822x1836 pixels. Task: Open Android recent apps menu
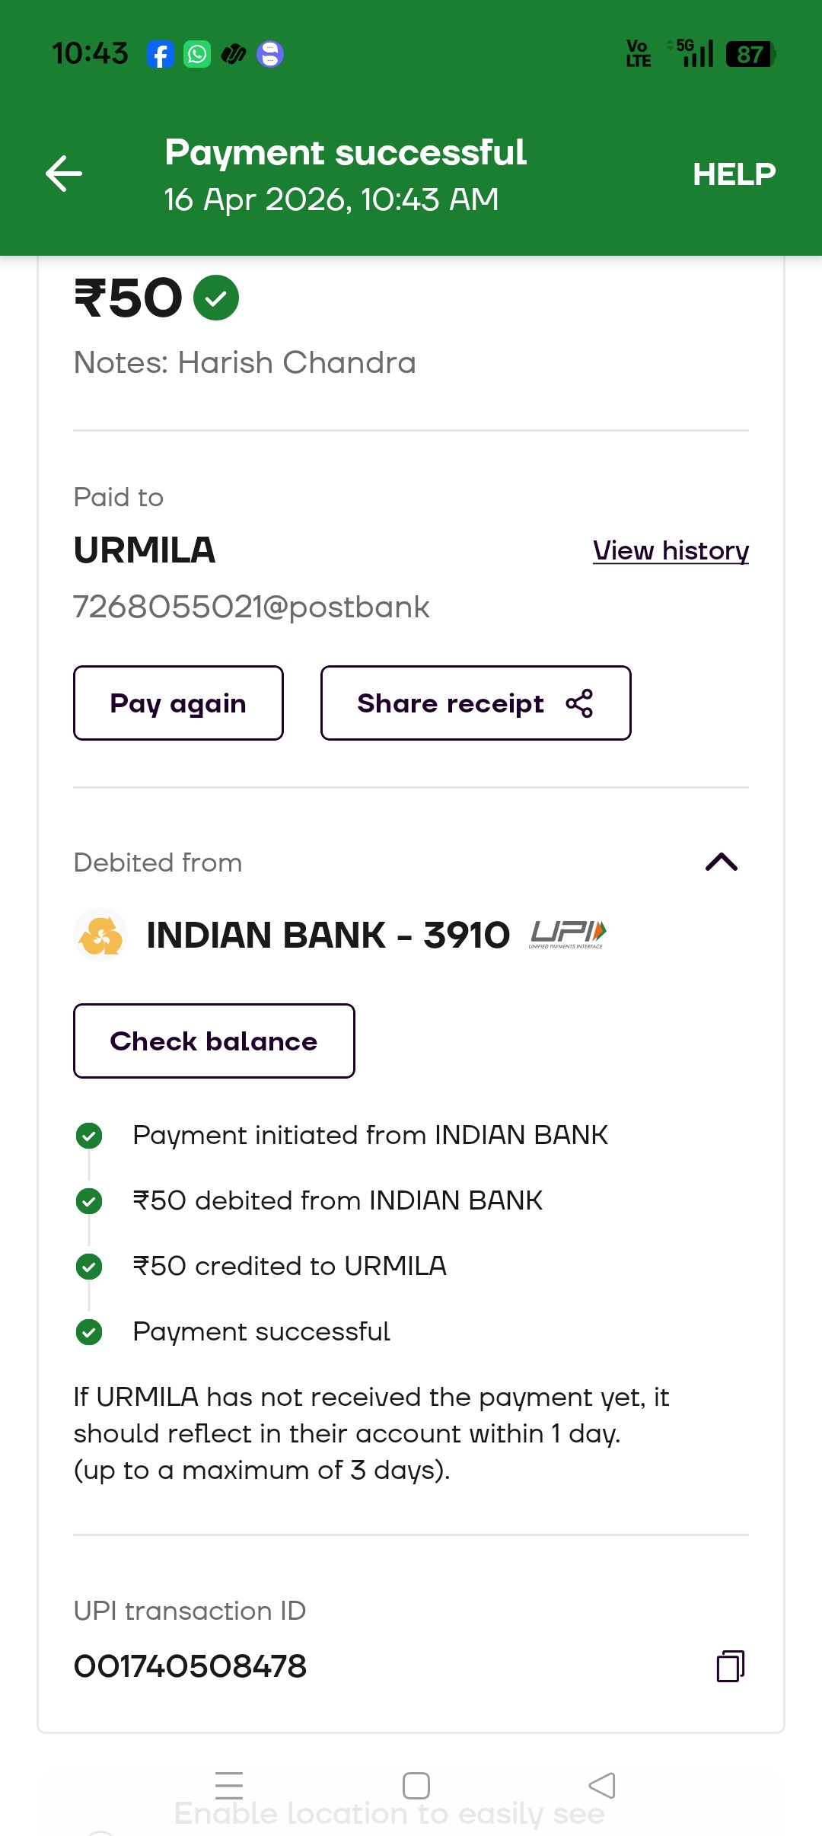point(229,1785)
